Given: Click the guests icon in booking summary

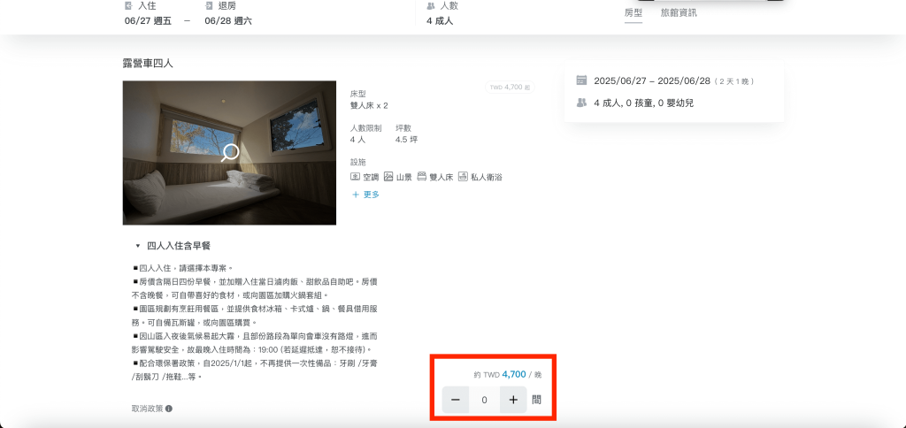Looking at the screenshot, I should (581, 103).
